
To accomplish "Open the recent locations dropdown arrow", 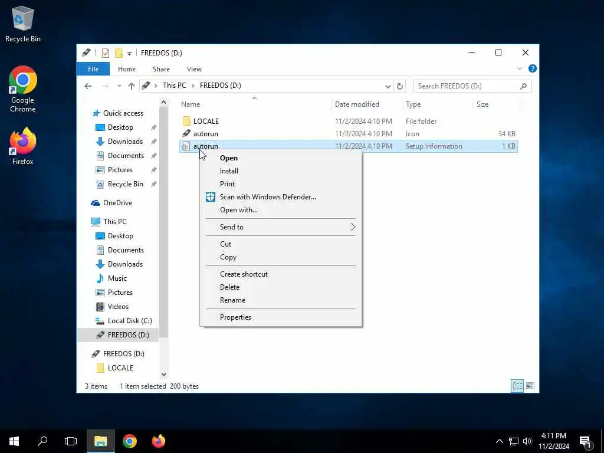I will click(119, 86).
